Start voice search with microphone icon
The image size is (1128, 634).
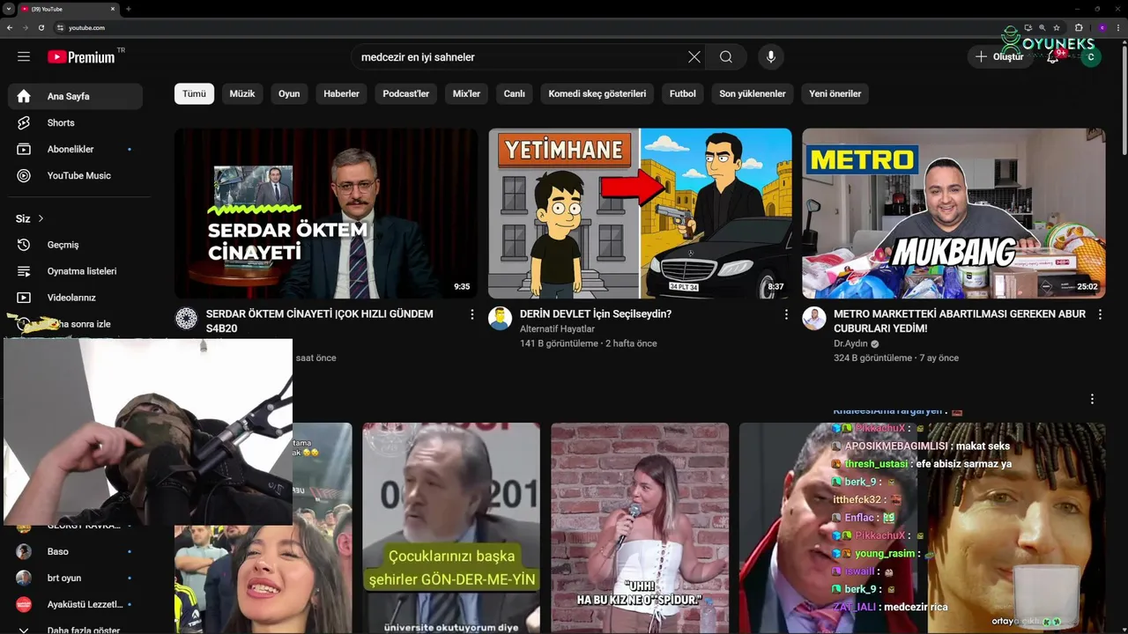click(771, 57)
